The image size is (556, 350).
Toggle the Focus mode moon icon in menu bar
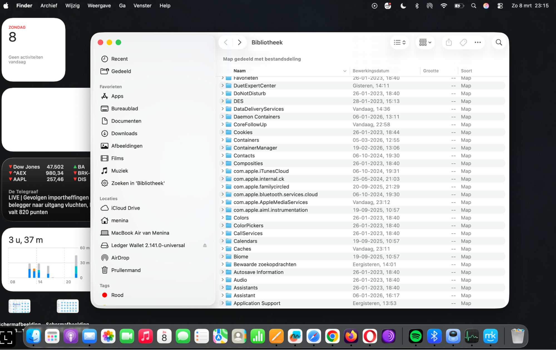(403, 6)
